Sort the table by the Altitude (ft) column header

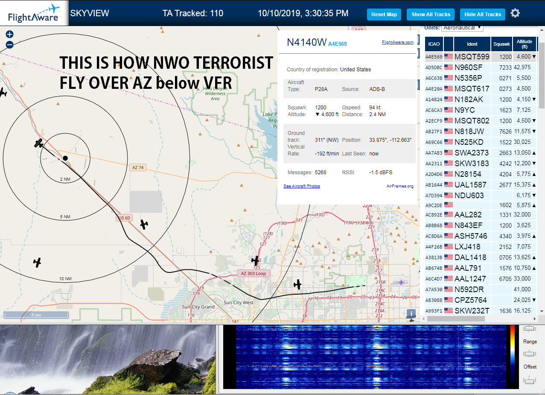coord(525,44)
